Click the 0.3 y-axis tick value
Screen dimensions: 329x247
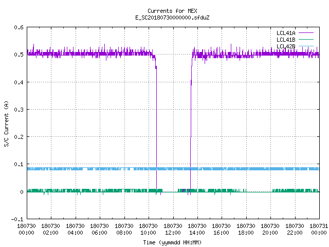[x=19, y=110]
